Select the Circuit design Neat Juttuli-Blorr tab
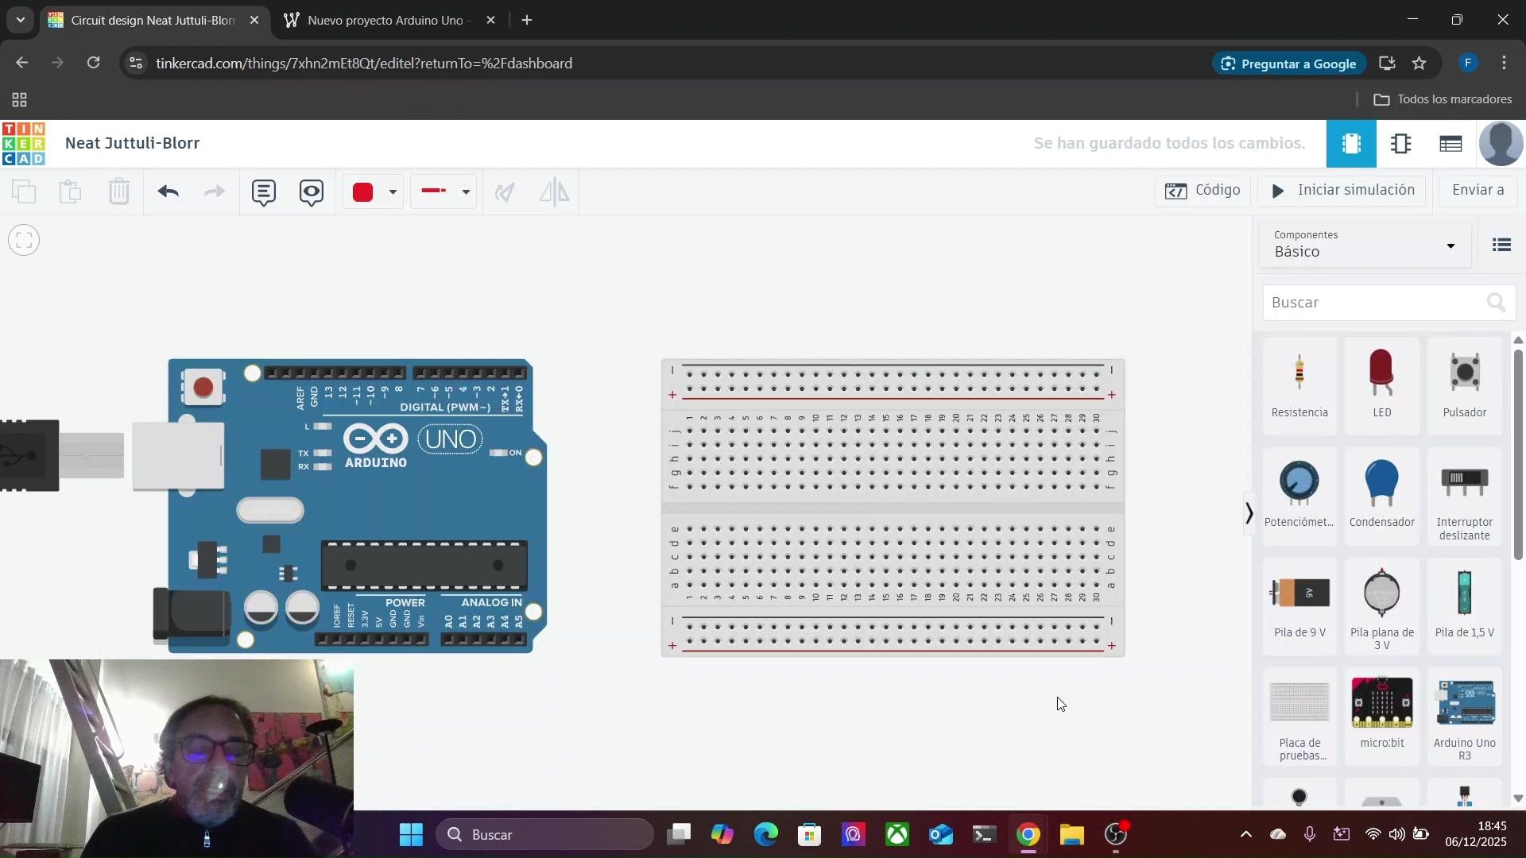Image resolution: width=1526 pixels, height=858 pixels. (x=153, y=20)
